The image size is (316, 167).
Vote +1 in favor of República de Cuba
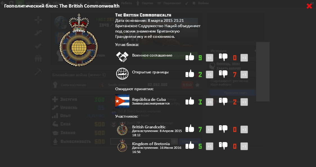(x=209, y=102)
